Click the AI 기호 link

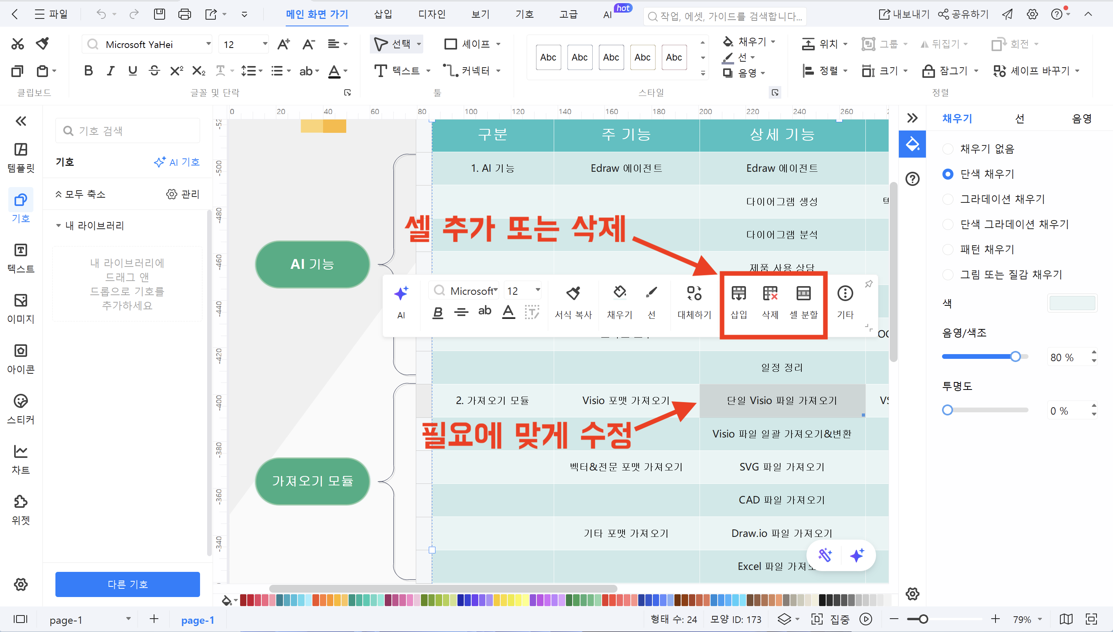click(x=177, y=162)
